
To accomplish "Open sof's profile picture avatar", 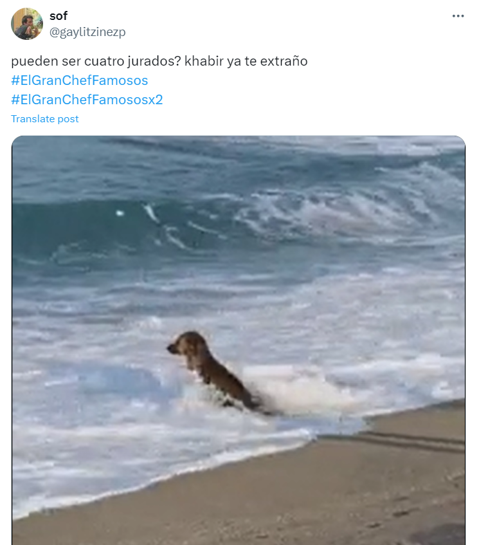I will (x=27, y=24).
